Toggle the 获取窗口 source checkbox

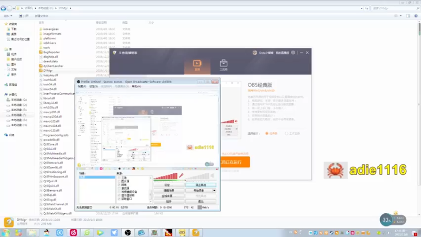(119, 199)
